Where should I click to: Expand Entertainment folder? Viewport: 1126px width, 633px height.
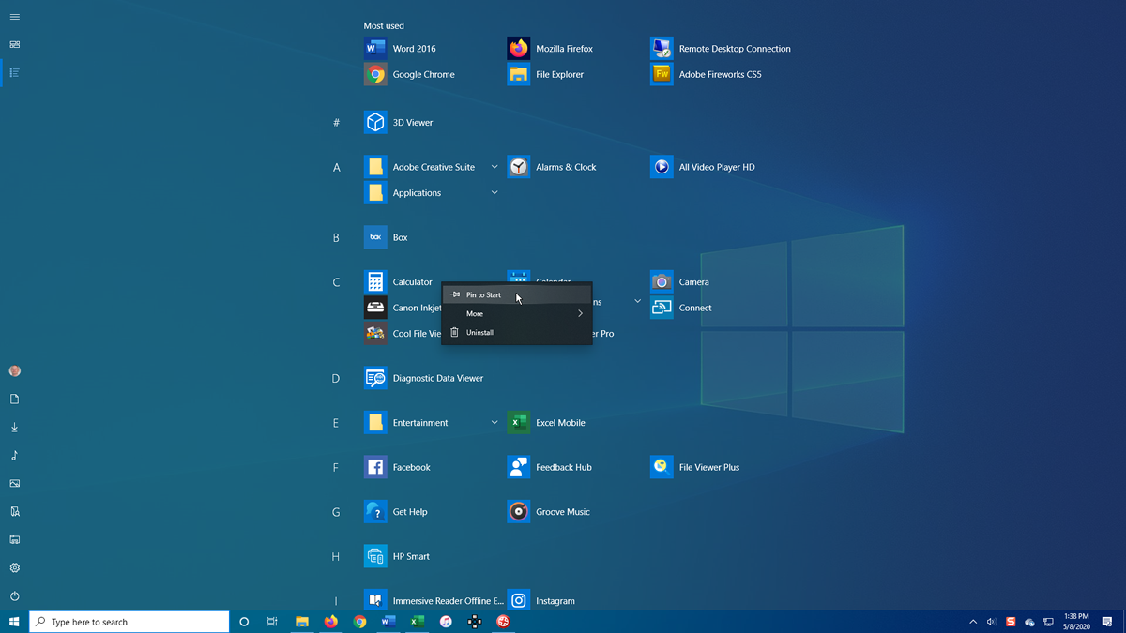(x=495, y=423)
